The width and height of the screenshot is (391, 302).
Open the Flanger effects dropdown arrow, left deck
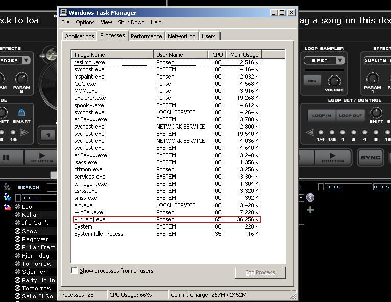tap(26, 60)
